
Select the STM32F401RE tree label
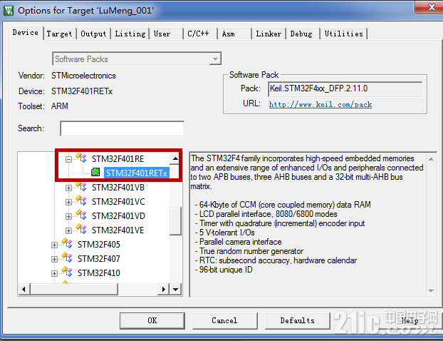[118, 159]
